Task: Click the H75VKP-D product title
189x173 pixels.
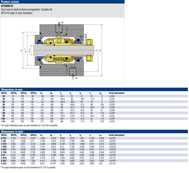Action: coord(7,6)
